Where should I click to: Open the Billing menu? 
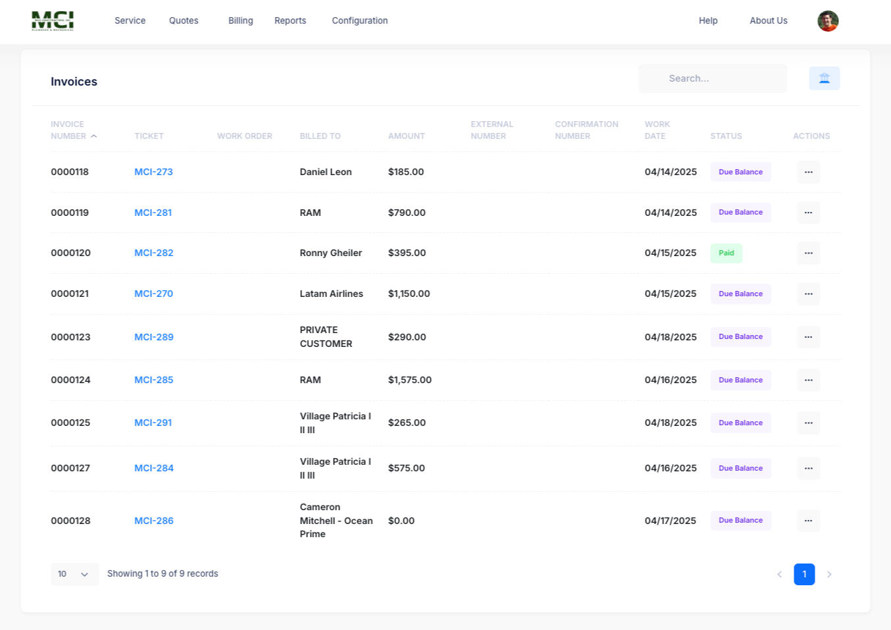point(240,20)
